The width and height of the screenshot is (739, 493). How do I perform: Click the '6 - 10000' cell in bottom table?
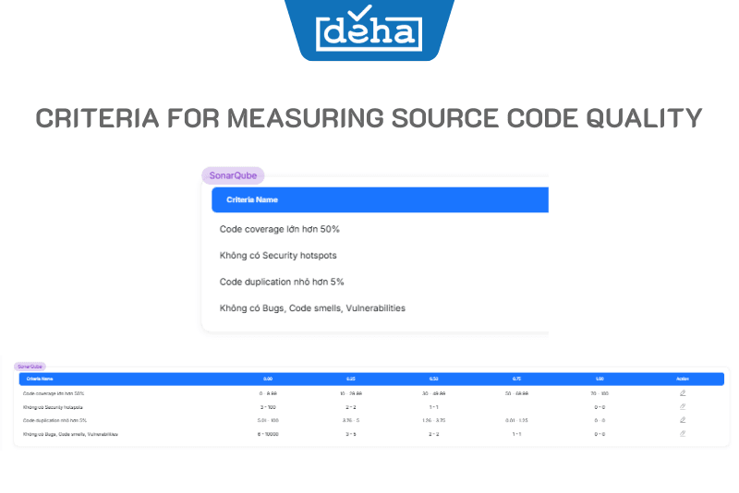[x=268, y=434]
